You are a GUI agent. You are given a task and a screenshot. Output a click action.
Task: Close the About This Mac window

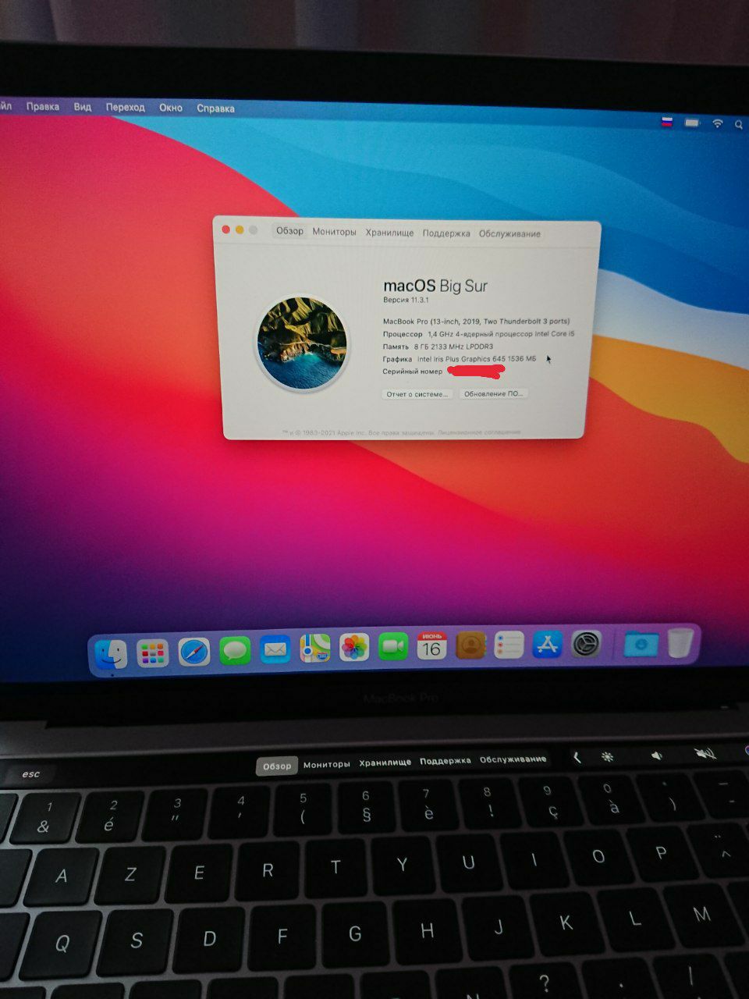[x=226, y=229]
